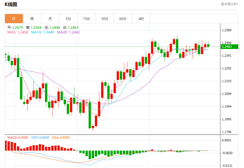This screenshot has width=244, height=168.
Task: Click the green 1.2463 current price tag
Action: pyautogui.click(x=229, y=47)
